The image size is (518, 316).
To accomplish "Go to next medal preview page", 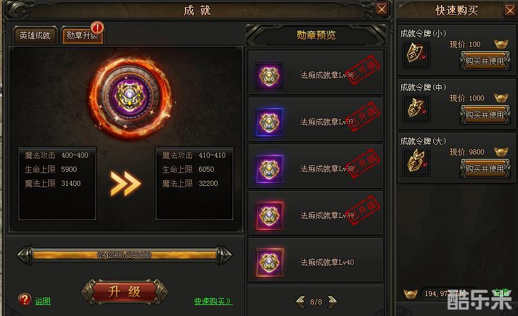I will click(332, 301).
